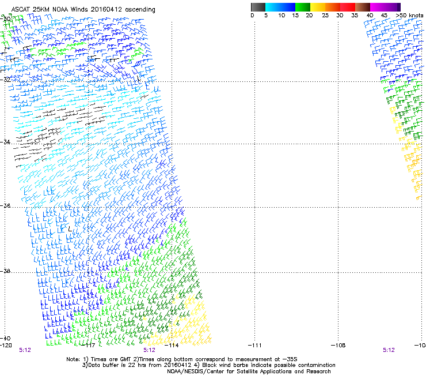The image size is (426, 375).
Task: Click the '-38' latitude axis label
Action: (6, 271)
